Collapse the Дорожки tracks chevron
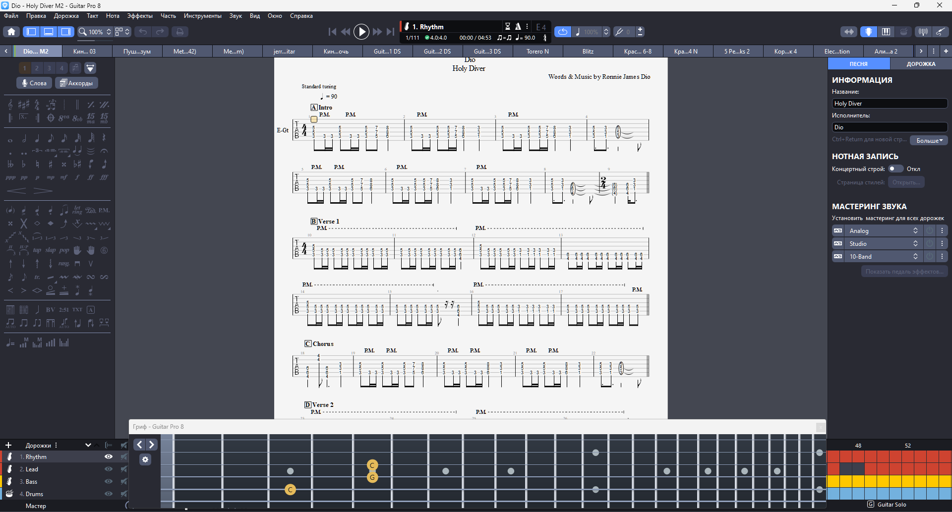The width and height of the screenshot is (952, 512). (88, 445)
